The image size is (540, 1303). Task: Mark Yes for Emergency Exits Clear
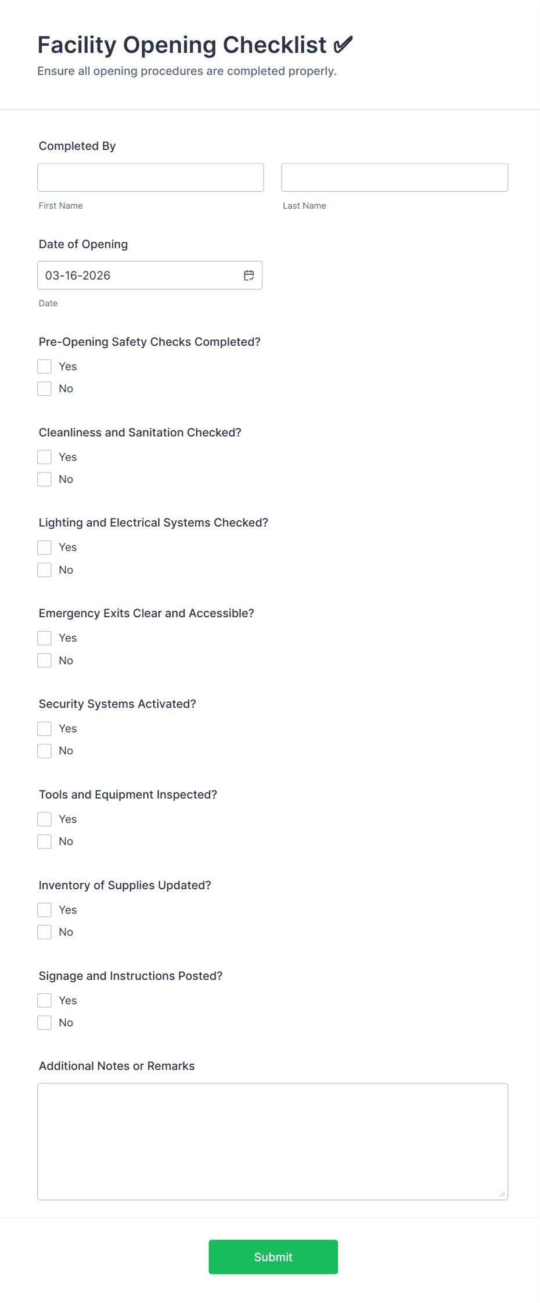click(45, 638)
